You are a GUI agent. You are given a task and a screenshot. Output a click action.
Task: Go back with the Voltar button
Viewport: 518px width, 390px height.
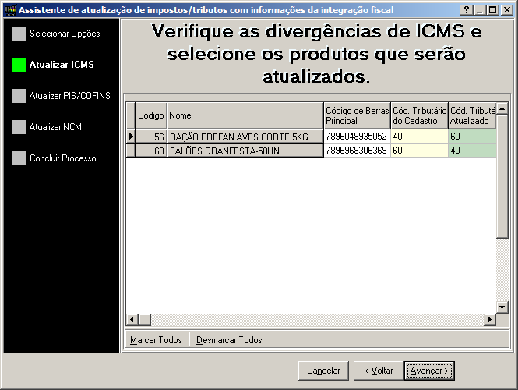pyautogui.click(x=378, y=370)
